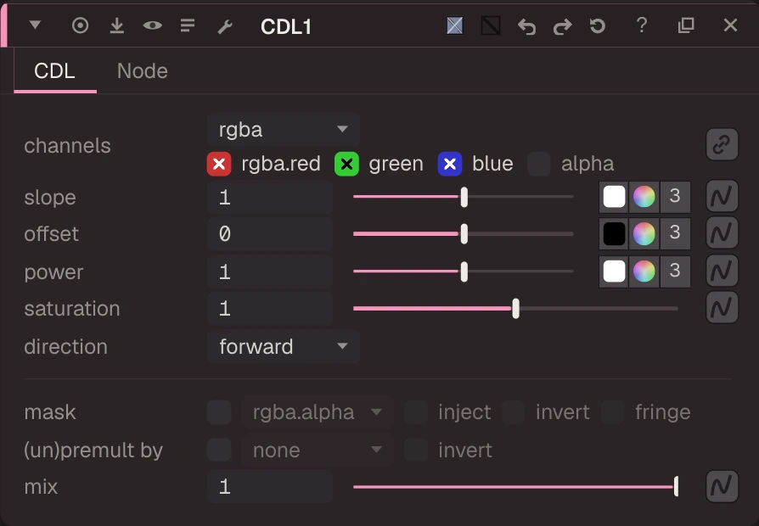Open the slope color wheel picker

click(644, 197)
